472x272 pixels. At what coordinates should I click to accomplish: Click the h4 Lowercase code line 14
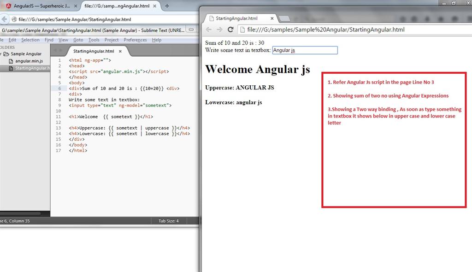point(130,134)
